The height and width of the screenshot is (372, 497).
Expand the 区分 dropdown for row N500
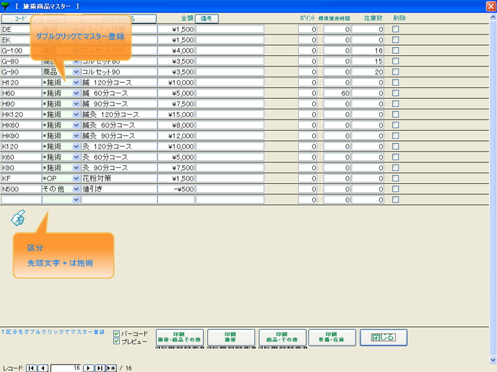(76, 189)
